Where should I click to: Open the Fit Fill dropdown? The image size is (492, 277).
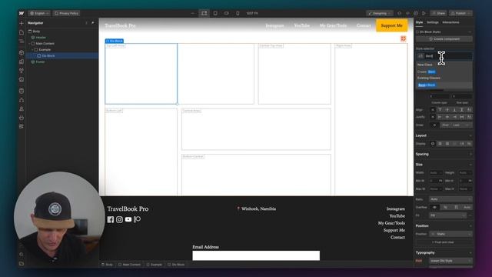click(447, 215)
